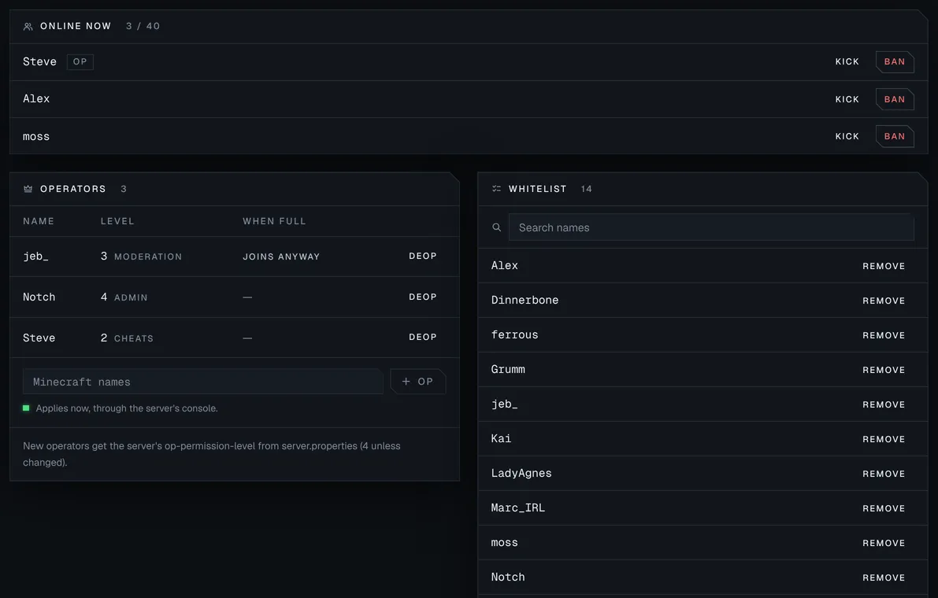Focus the Minecraft names input field
This screenshot has width=938, height=598.
tap(202, 381)
